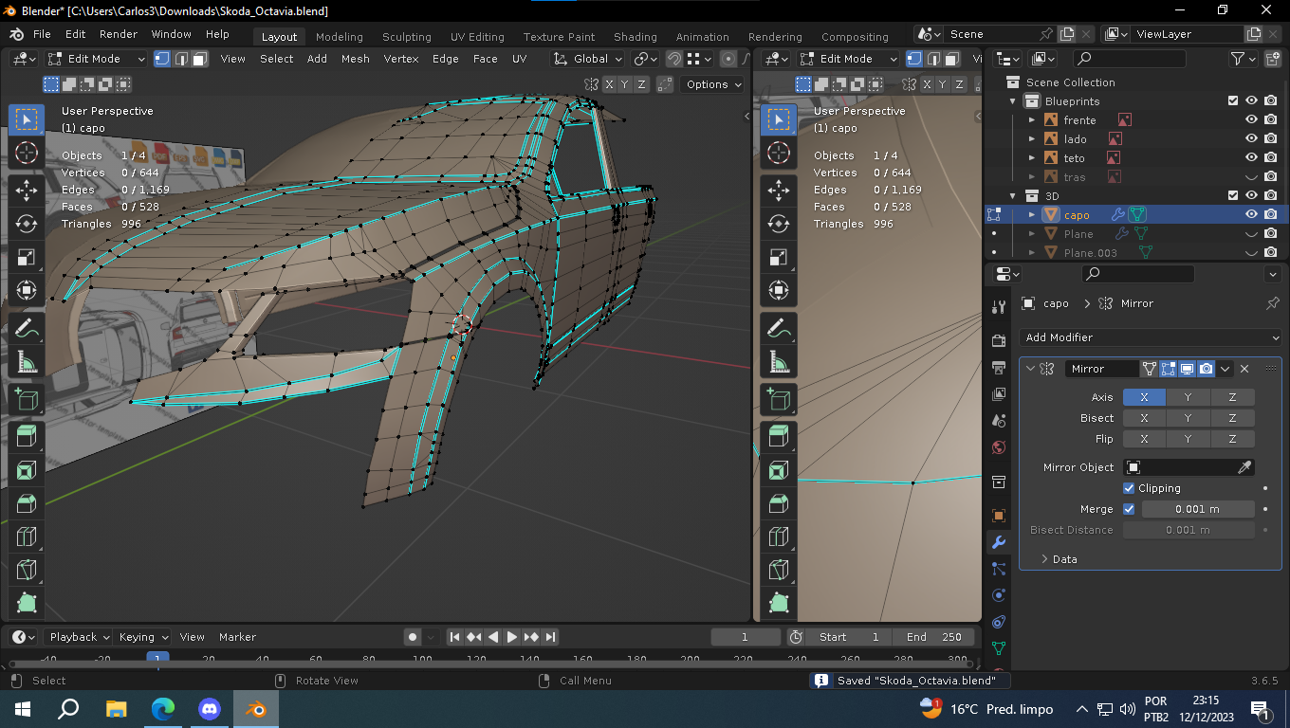1290x728 pixels.
Task: Hide the frente blueprint with eye icon
Action: [x=1251, y=120]
